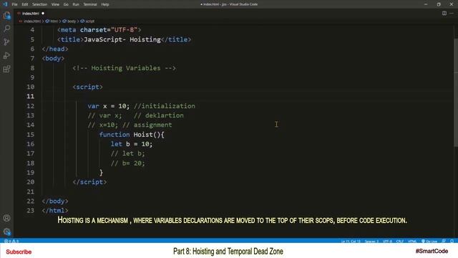
Task: Open the Explorer view in activity bar
Action: [x=6, y=15]
